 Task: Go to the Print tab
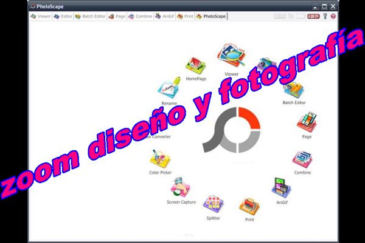(x=185, y=16)
